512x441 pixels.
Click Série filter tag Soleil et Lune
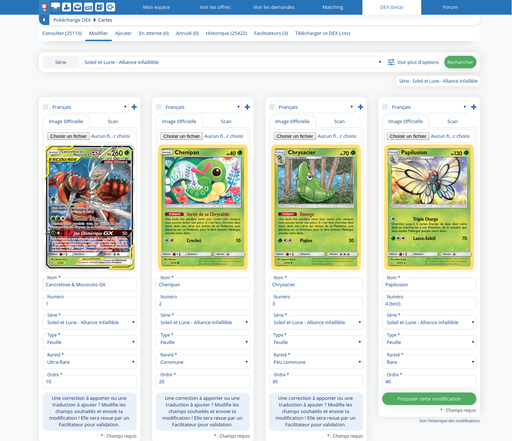[438, 81]
